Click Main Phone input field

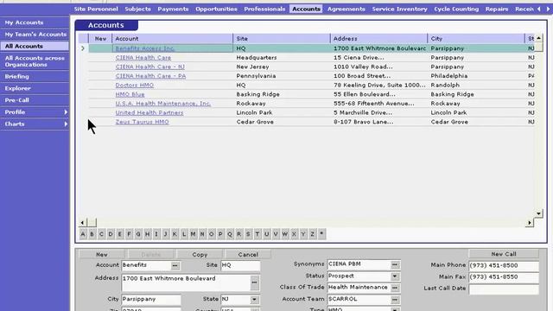[x=504, y=265]
